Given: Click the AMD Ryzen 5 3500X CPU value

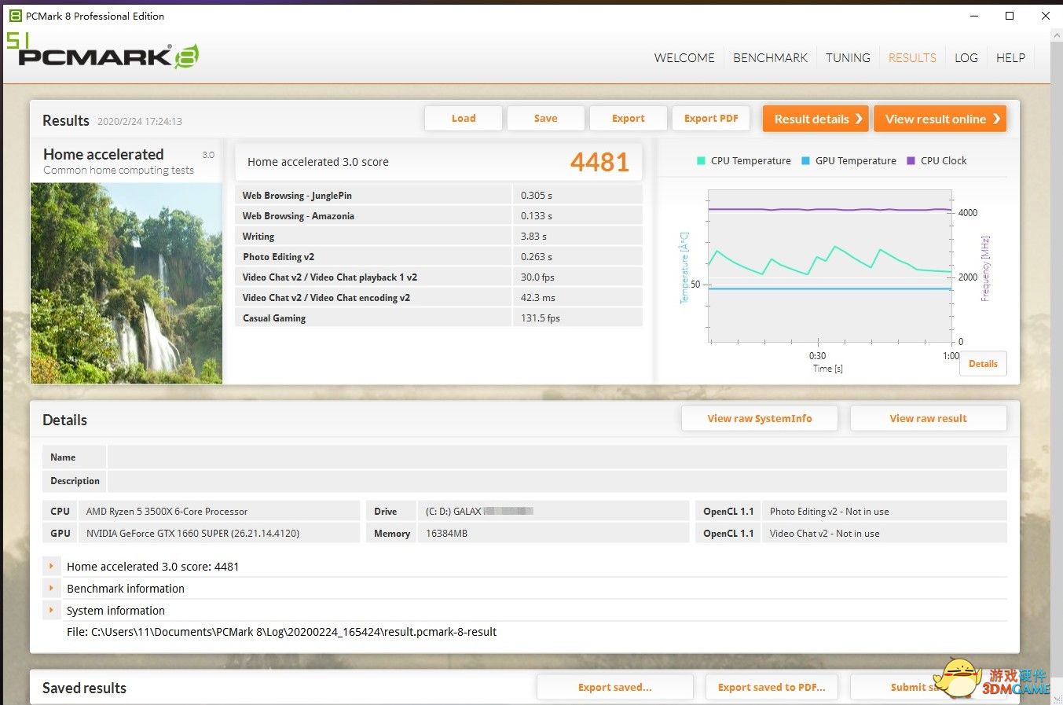Looking at the screenshot, I should pos(167,512).
